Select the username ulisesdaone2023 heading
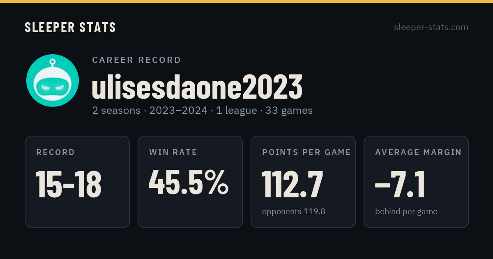Screen dimensions: 493x259 pos(197,87)
